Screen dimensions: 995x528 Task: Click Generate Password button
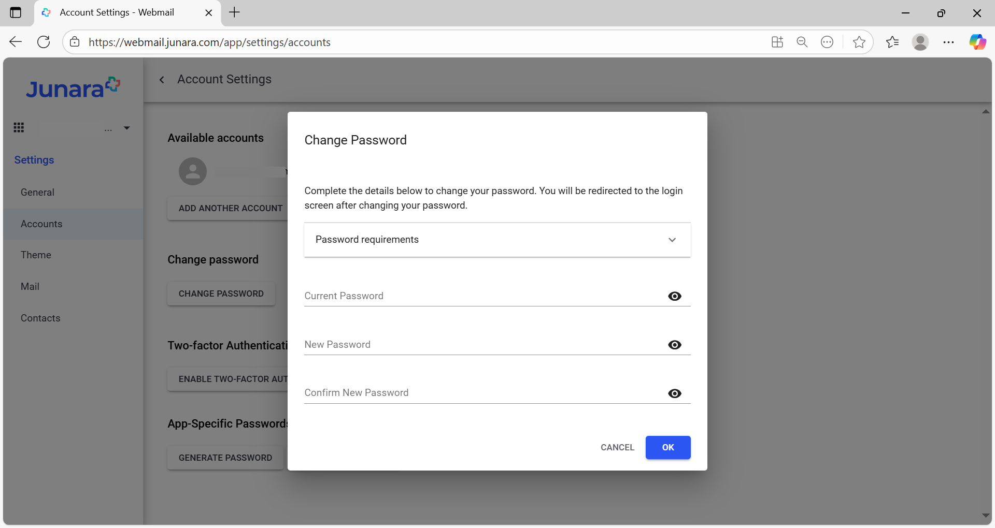click(225, 458)
